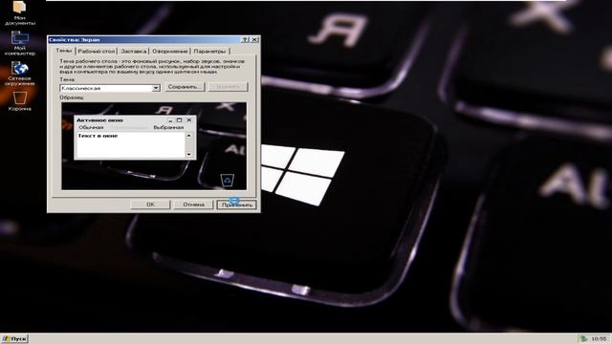Click the preview window's scrollbar down arrow
This screenshot has width=612, height=344.
click(x=189, y=155)
